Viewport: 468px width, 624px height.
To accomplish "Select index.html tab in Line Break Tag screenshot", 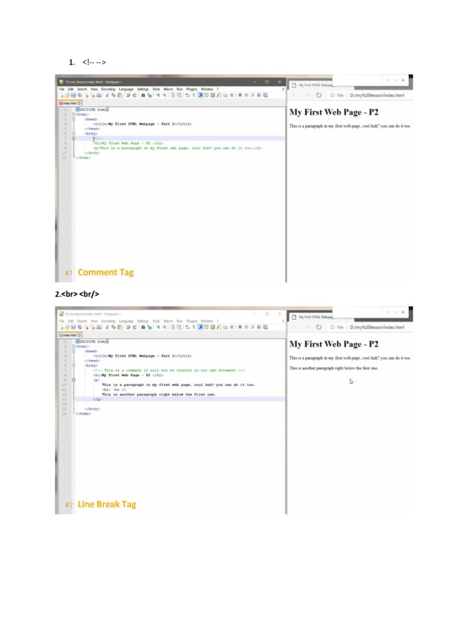I will point(70,335).
